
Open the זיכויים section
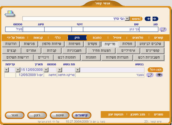pyautogui.click(x=43, y=58)
